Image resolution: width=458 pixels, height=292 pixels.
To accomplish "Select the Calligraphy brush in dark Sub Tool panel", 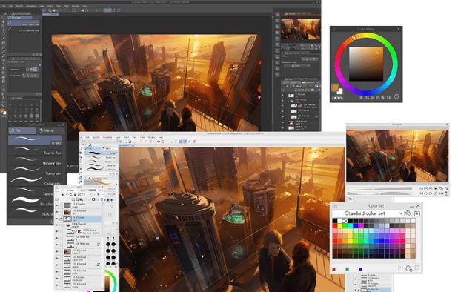I will pyautogui.click(x=35, y=182).
